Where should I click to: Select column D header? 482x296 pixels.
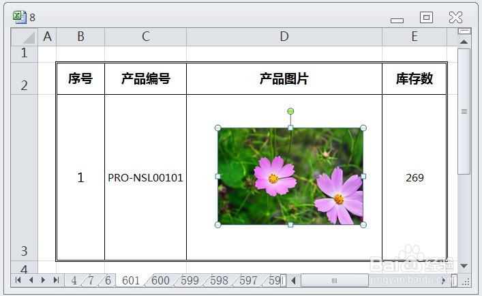(x=284, y=37)
